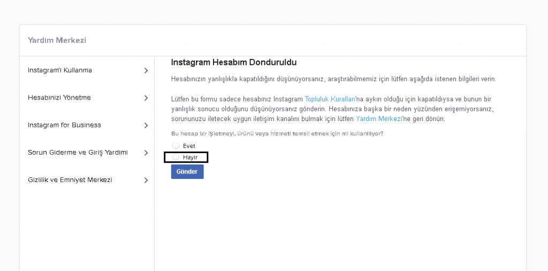The image size is (548, 271).
Task: Open Sorun Giderme ve Giriş Yardımı section
Action: click(78, 153)
